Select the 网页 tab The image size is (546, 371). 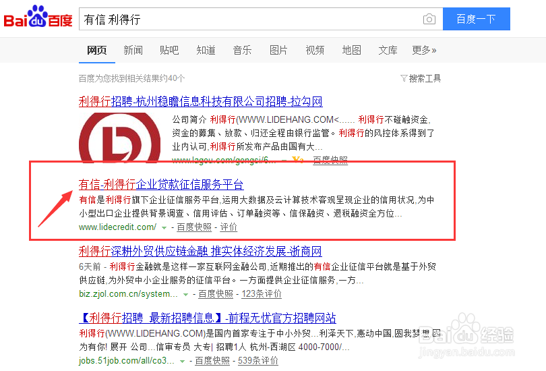pyautogui.click(x=97, y=50)
